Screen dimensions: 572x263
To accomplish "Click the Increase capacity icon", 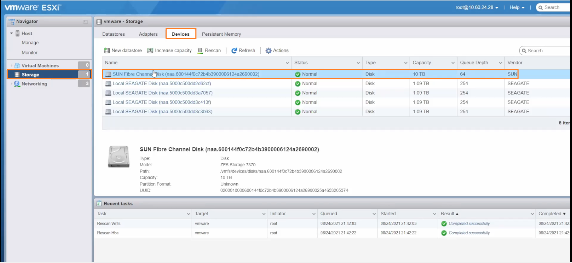I will 150,51.
